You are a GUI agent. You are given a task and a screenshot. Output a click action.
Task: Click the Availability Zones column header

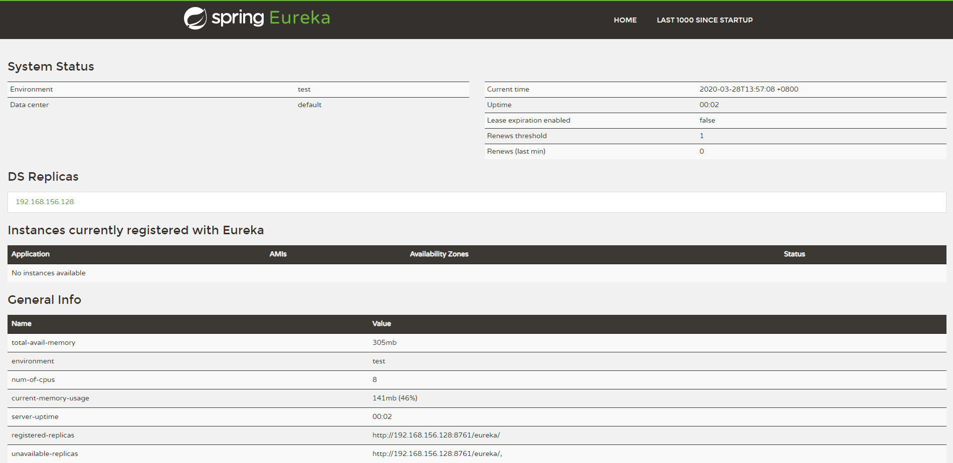[x=439, y=254]
